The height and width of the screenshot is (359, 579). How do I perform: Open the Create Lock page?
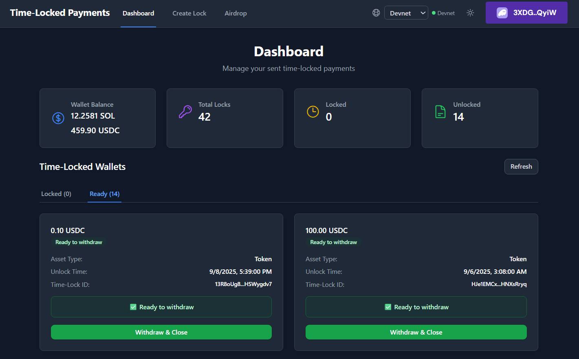(x=189, y=13)
